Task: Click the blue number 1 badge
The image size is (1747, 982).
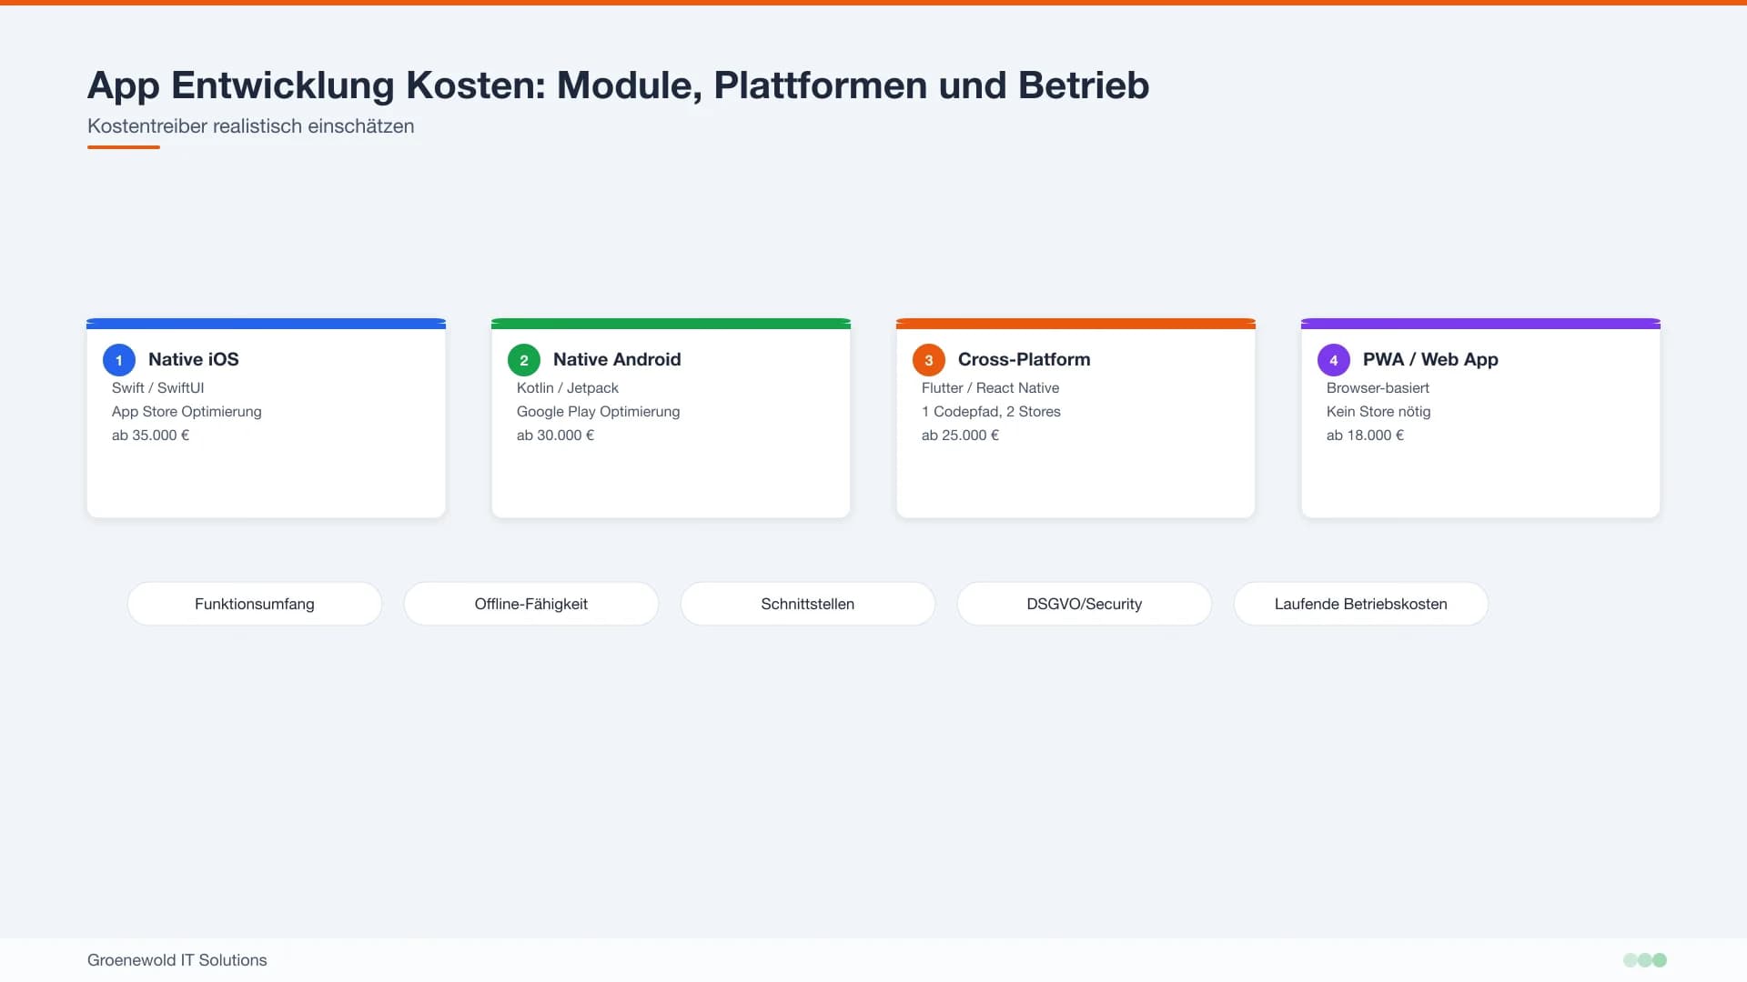Action: coord(119,360)
